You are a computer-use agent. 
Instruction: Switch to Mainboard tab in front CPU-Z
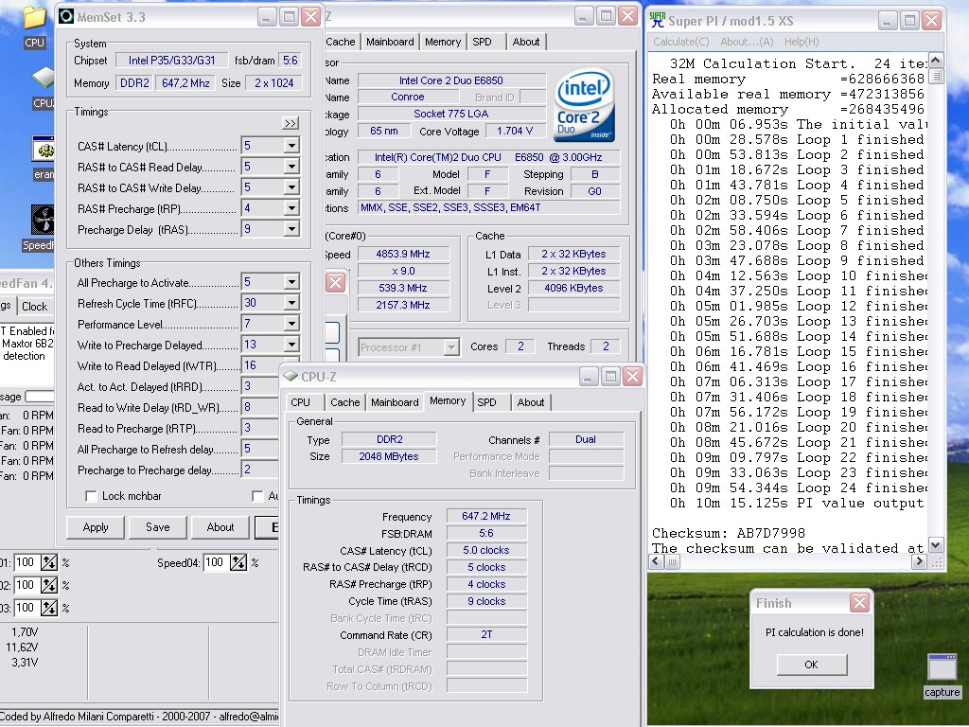pyautogui.click(x=395, y=402)
